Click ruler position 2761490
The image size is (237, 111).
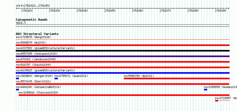tap(220, 11)
